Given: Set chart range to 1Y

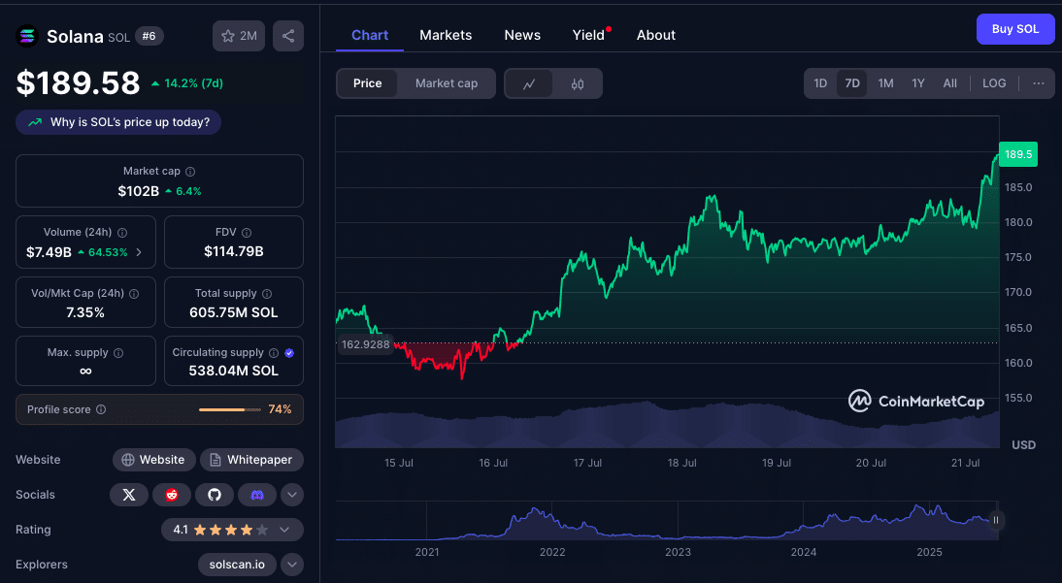Looking at the screenshot, I should click(x=917, y=83).
